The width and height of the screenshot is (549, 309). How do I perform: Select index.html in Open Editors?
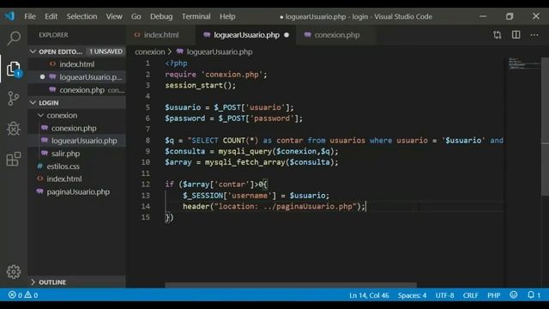(x=76, y=64)
